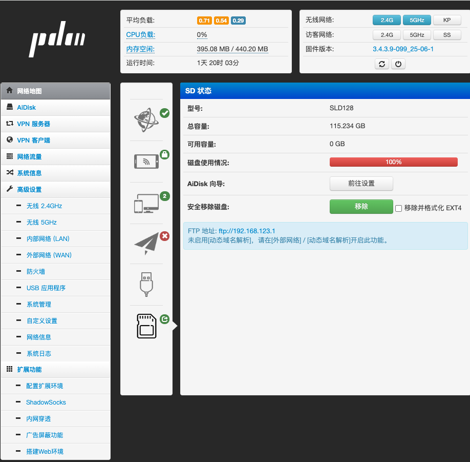Toggle the SS button
470x462 pixels.
tap(447, 35)
